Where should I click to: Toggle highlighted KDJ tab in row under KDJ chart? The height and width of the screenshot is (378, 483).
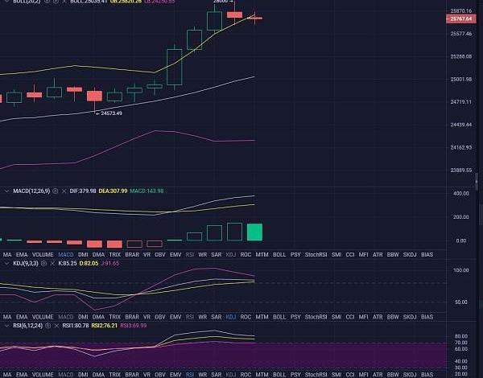[x=232, y=318]
